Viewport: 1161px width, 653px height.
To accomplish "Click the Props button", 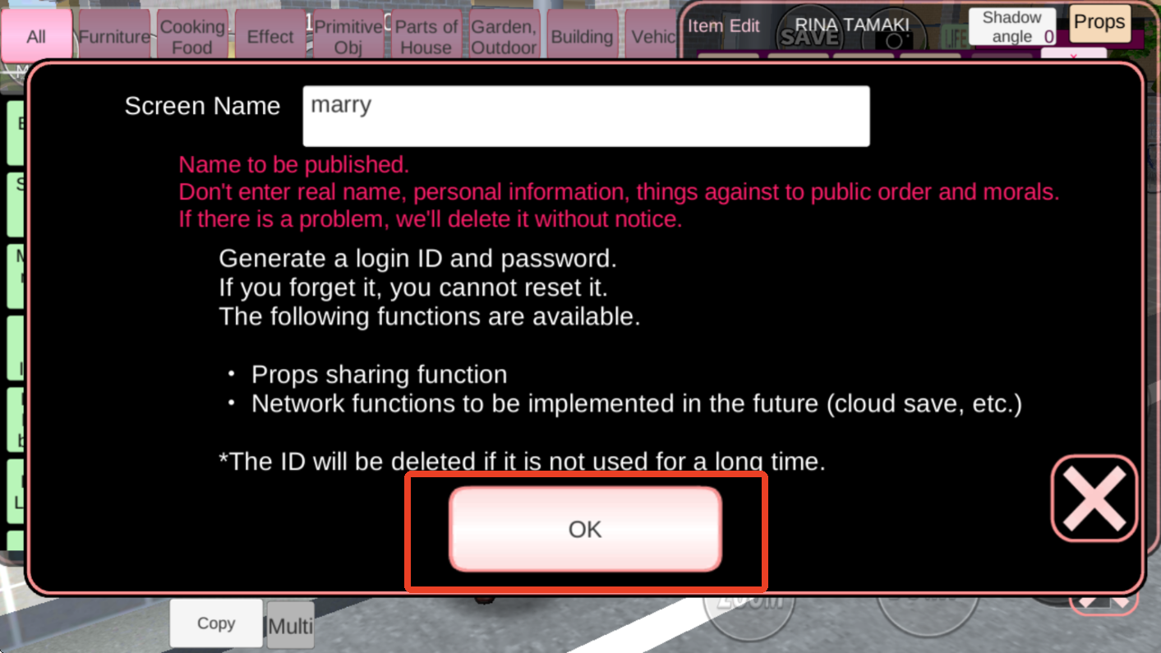I will (1099, 23).
